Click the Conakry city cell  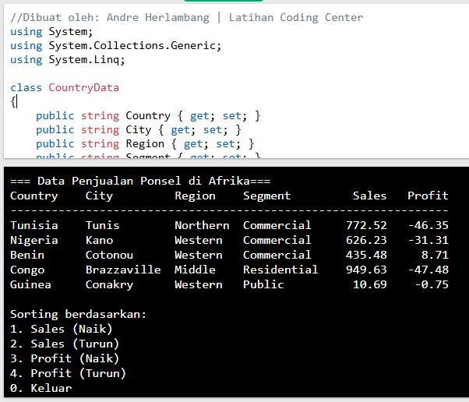tap(110, 285)
